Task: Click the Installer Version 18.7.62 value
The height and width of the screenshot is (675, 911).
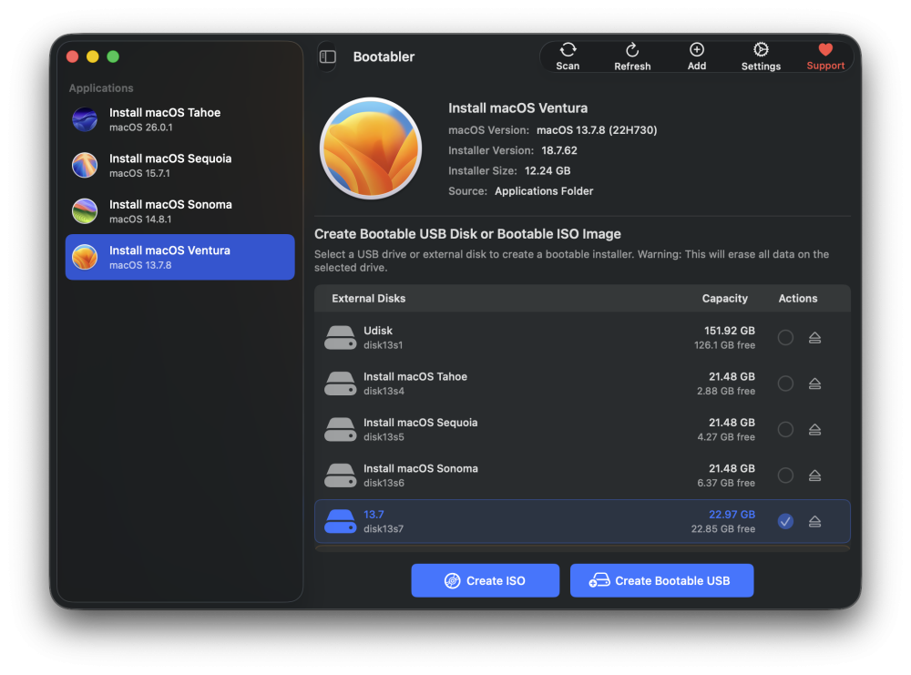Action: pyautogui.click(x=559, y=150)
